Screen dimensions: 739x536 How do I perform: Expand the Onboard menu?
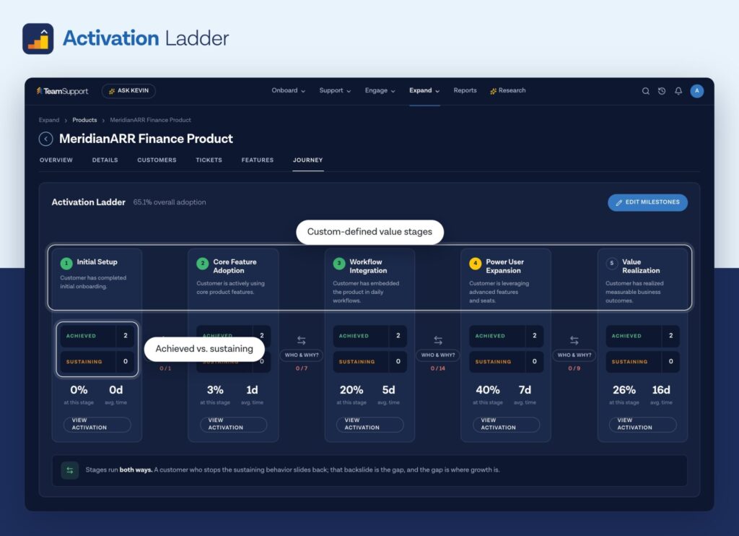[x=289, y=90]
